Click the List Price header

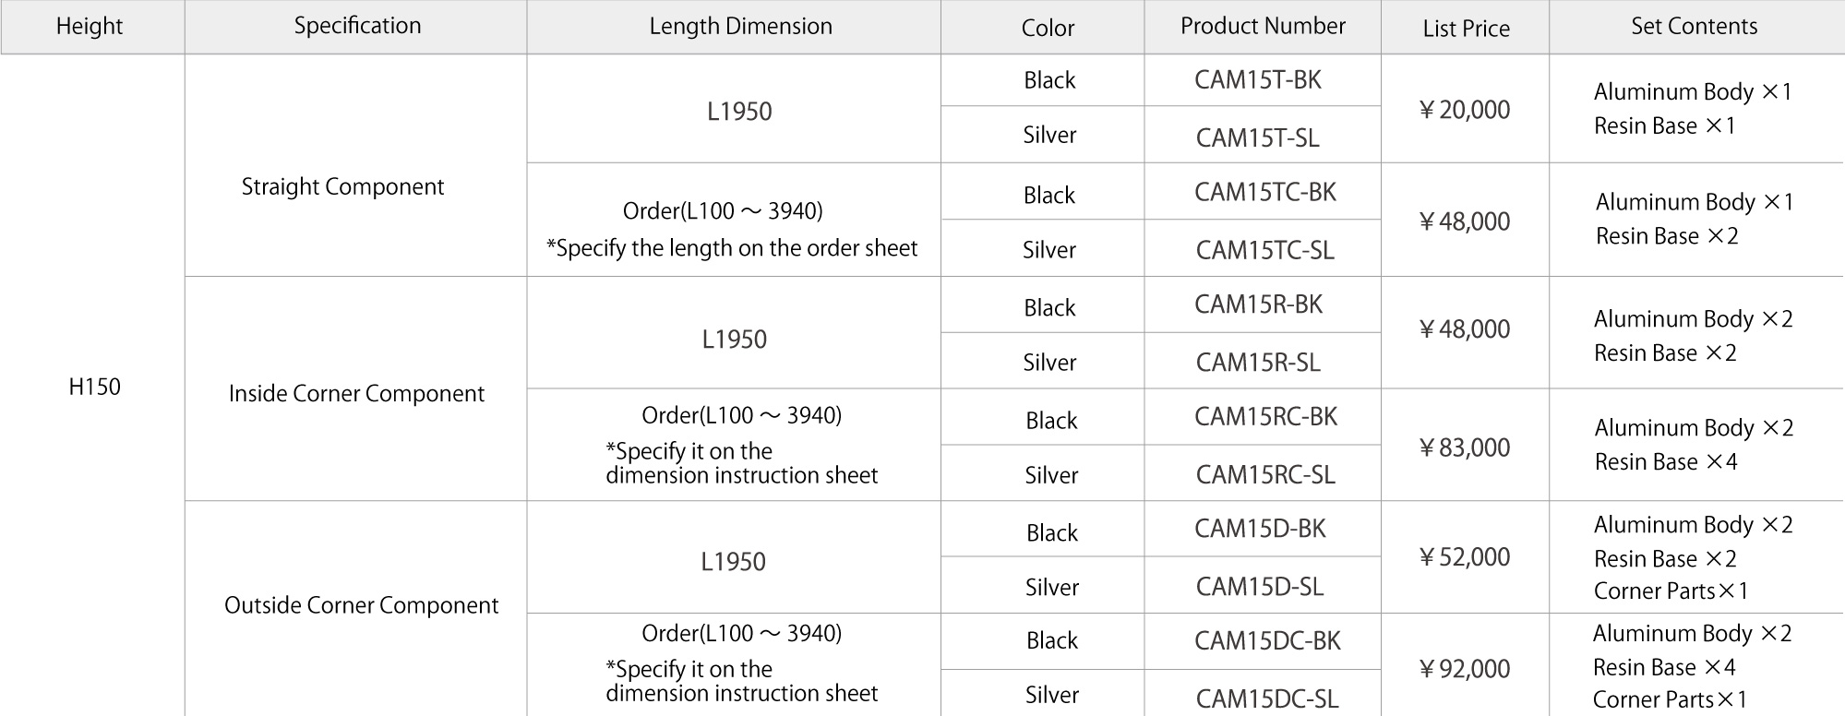coord(1466,29)
